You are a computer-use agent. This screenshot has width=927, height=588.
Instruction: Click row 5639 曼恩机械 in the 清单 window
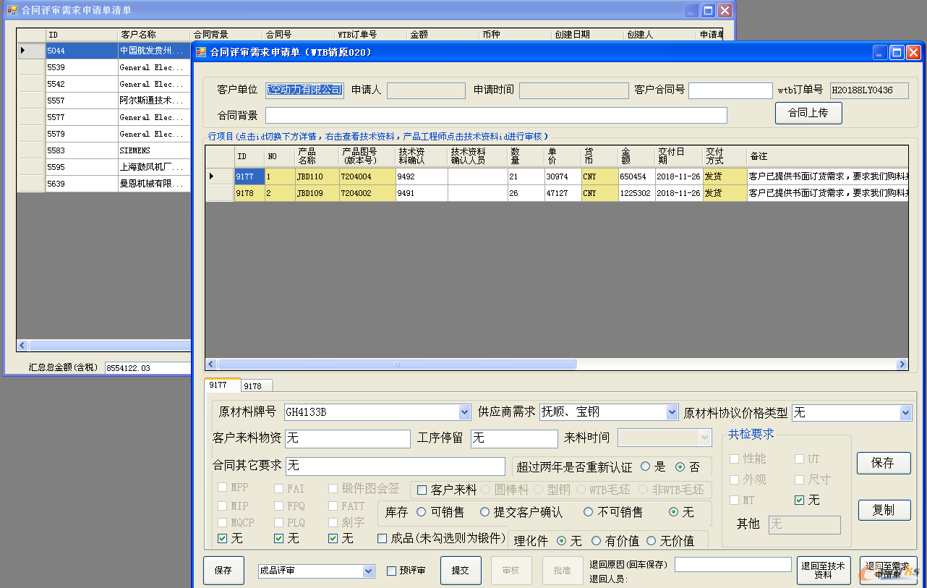103,184
